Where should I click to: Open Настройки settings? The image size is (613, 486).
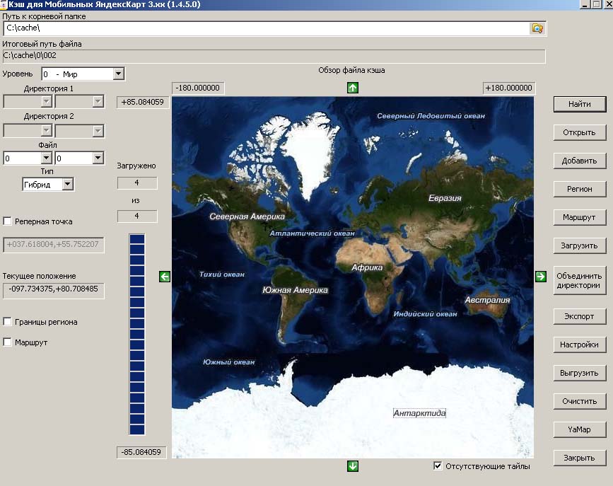coord(580,345)
